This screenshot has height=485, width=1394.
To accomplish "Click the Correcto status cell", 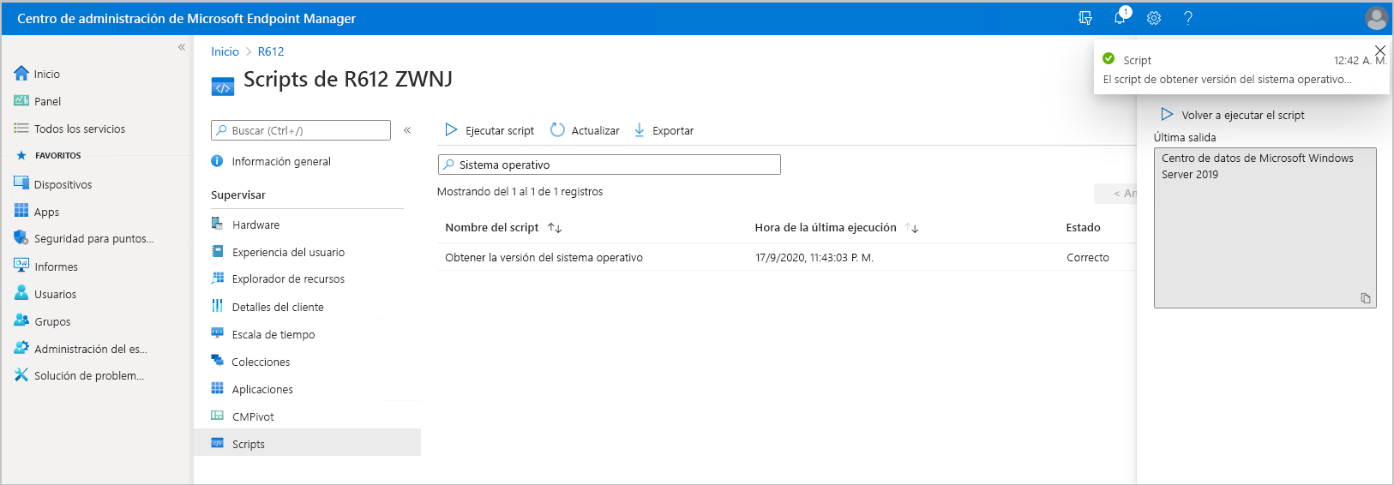I will click(x=1087, y=257).
